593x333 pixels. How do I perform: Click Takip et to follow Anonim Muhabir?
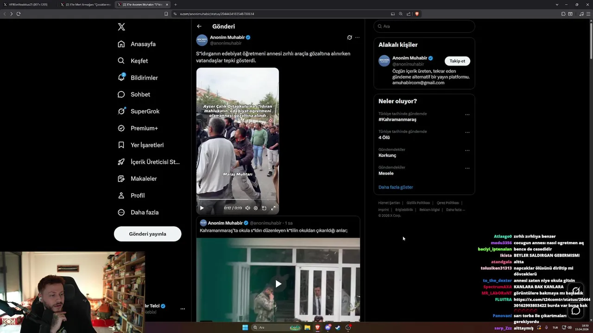tap(457, 61)
